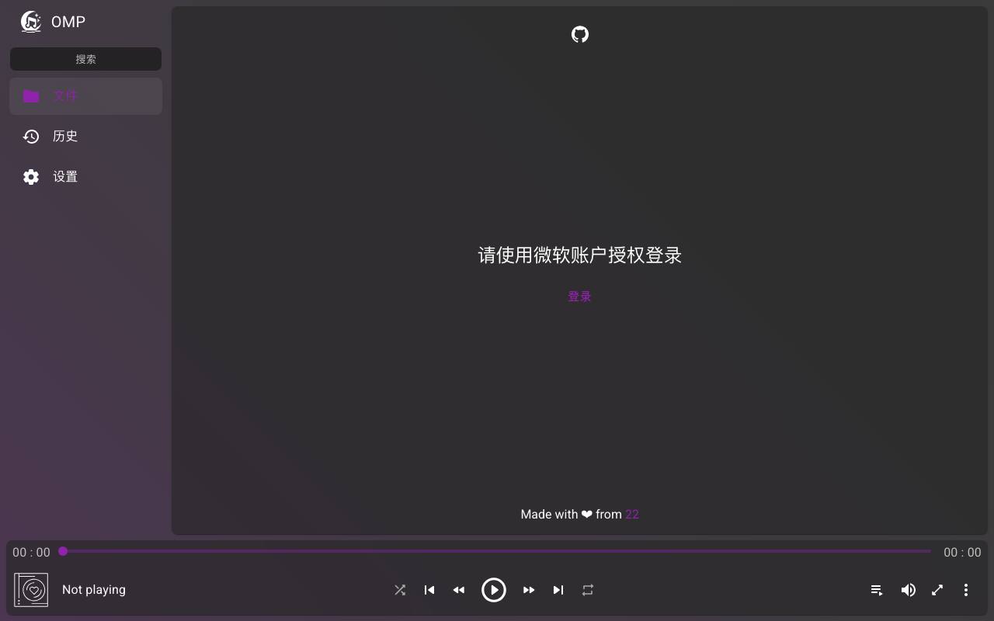Start playback with the play button

pyautogui.click(x=494, y=590)
